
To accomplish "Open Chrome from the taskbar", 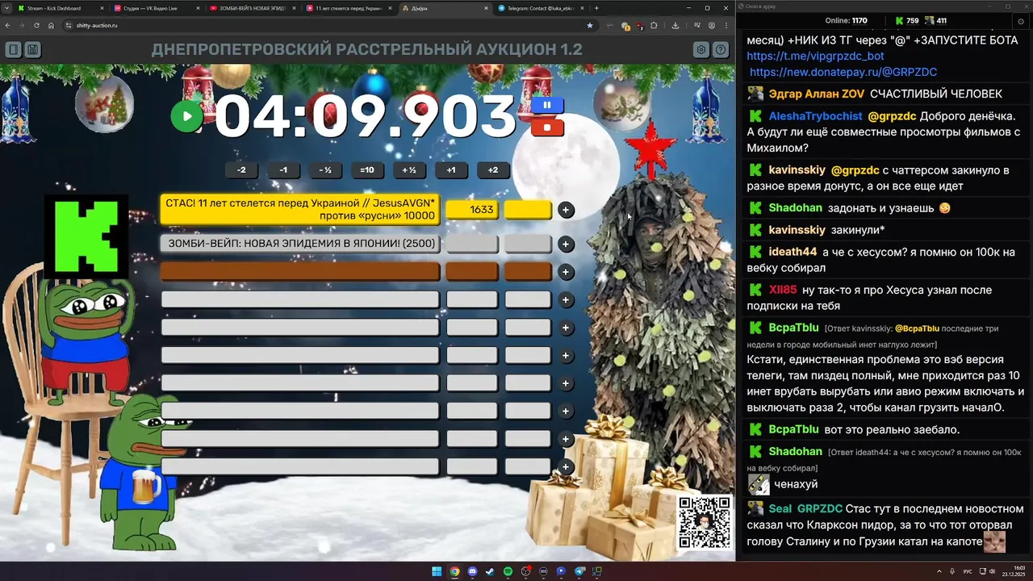I will point(454,571).
